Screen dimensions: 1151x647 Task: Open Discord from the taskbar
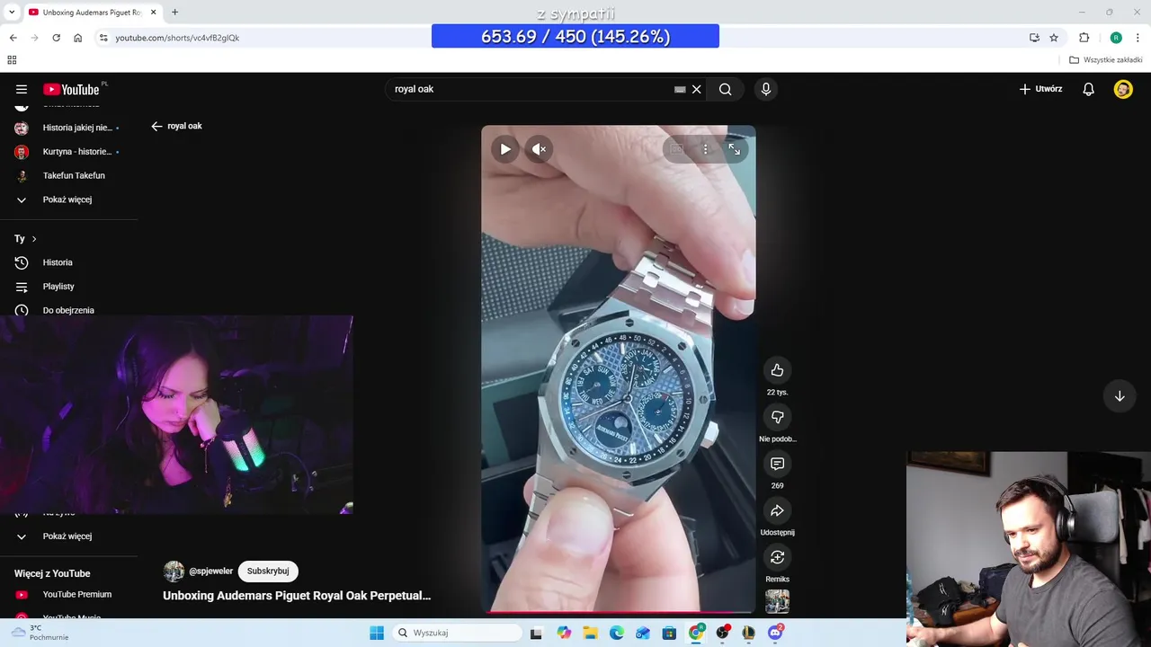(x=775, y=633)
